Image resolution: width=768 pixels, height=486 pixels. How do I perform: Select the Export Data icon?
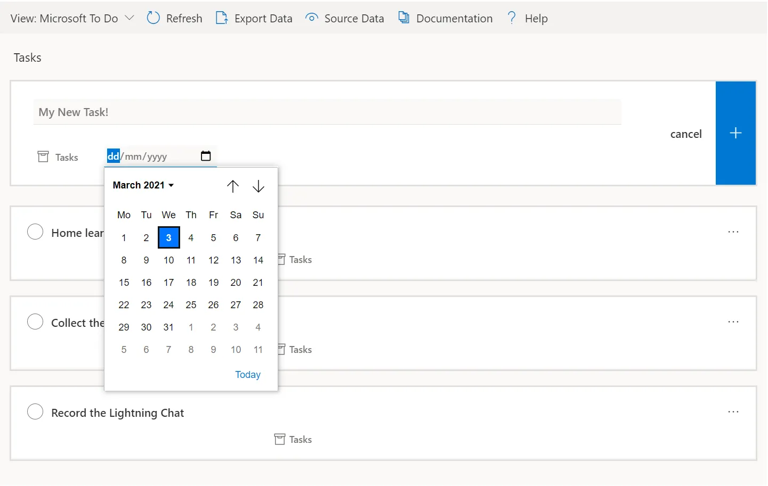222,18
